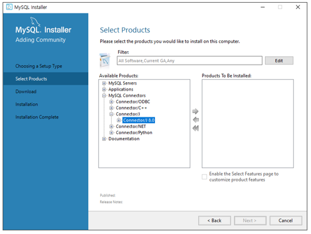Select the Connector/Python tree item
Viewport: 311px width, 234px height.
click(134, 132)
